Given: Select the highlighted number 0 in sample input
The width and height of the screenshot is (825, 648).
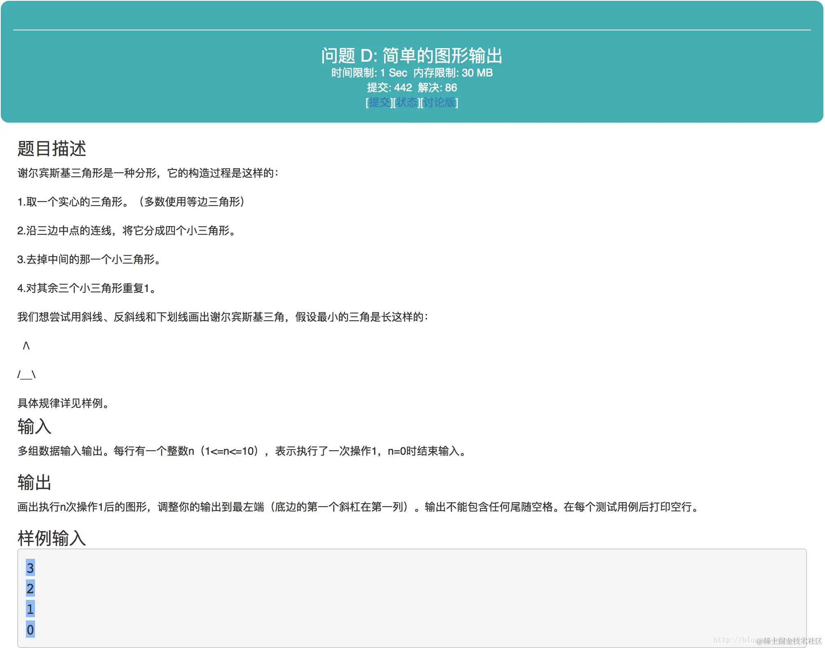Looking at the screenshot, I should coord(30,629).
